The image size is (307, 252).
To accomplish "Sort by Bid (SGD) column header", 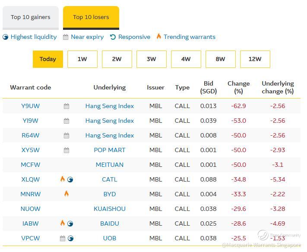I will tap(209, 87).
